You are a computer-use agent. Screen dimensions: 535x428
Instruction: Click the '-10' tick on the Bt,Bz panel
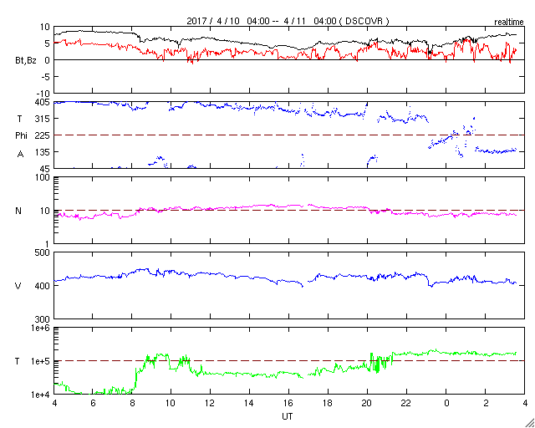pos(43,94)
